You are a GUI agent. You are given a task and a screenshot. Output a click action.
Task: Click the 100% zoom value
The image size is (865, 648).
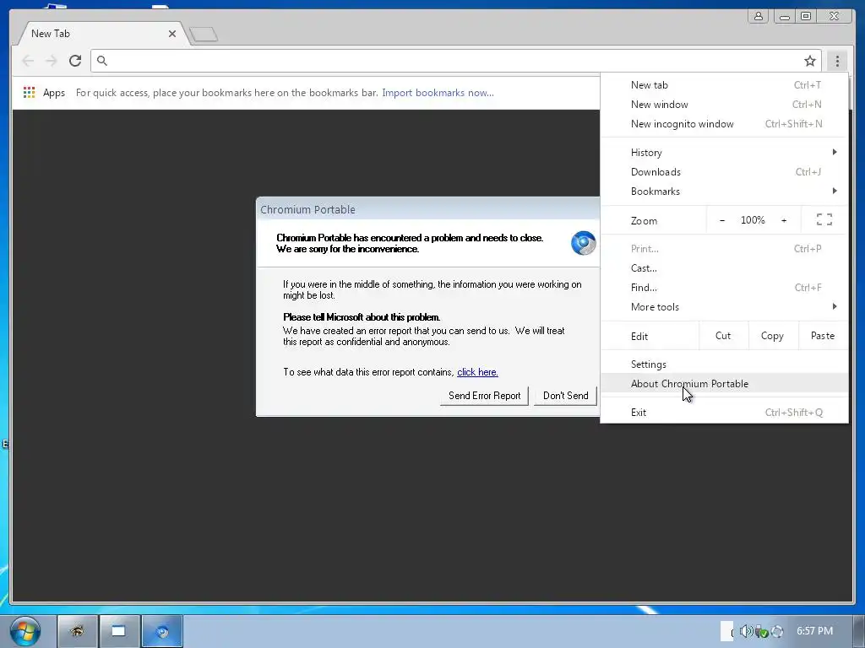click(x=753, y=220)
